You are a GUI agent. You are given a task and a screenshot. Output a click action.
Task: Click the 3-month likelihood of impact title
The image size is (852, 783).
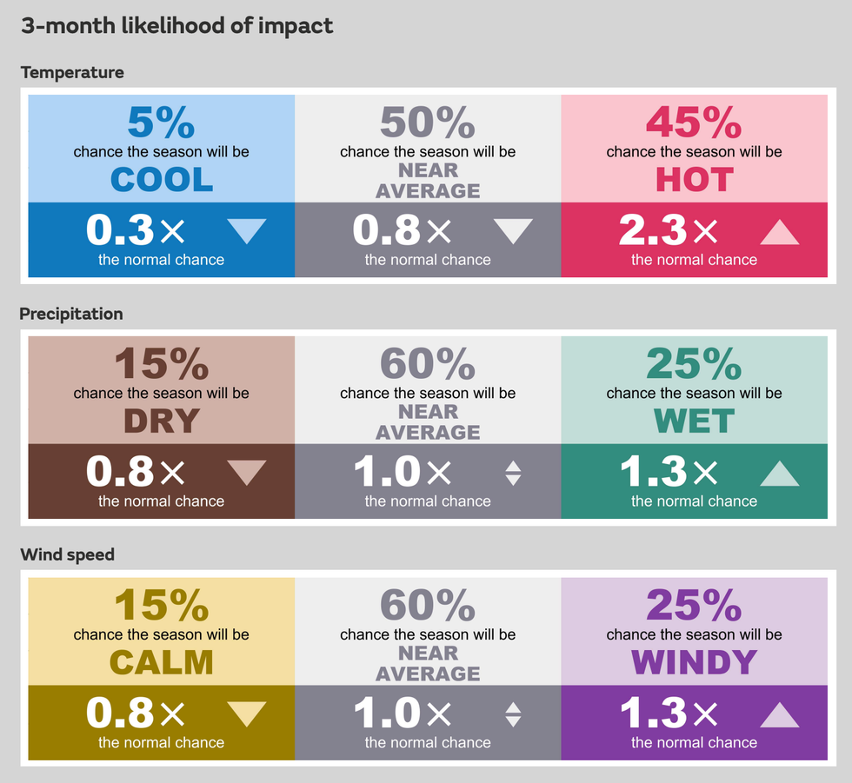(x=176, y=25)
